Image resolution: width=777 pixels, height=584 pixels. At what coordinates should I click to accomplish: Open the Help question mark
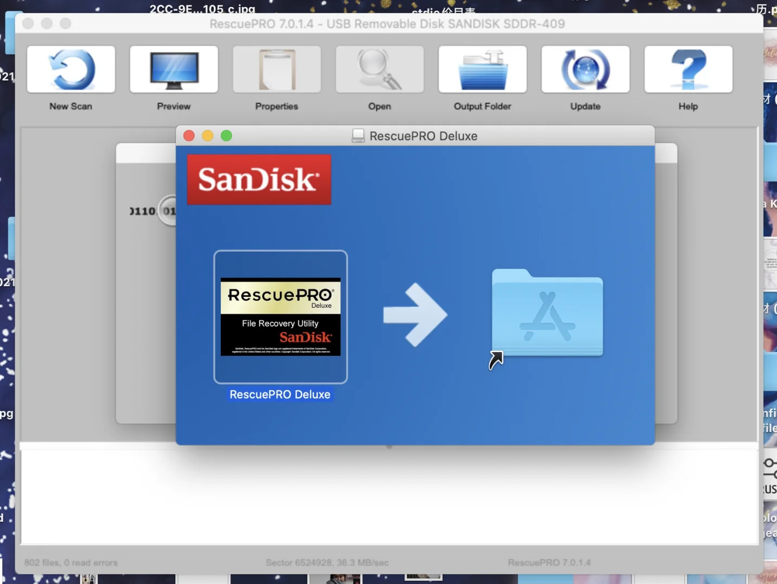688,70
